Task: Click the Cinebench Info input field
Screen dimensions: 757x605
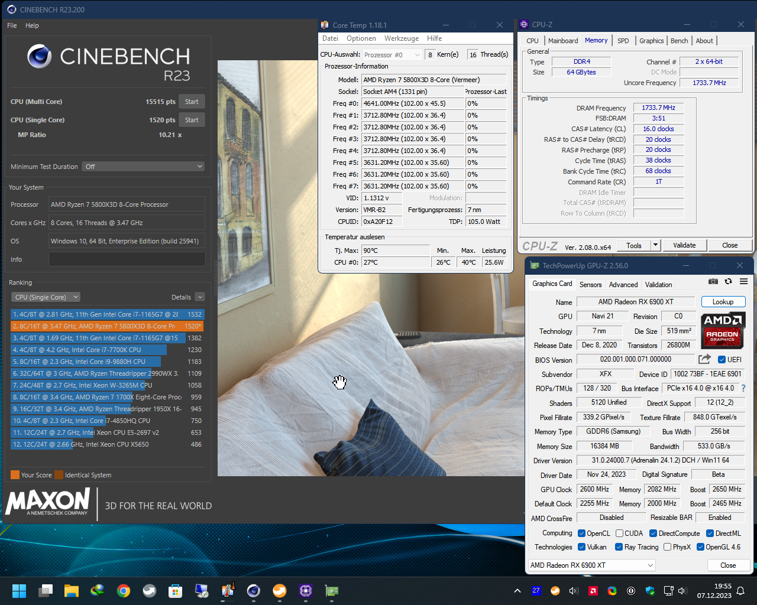Action: click(127, 259)
